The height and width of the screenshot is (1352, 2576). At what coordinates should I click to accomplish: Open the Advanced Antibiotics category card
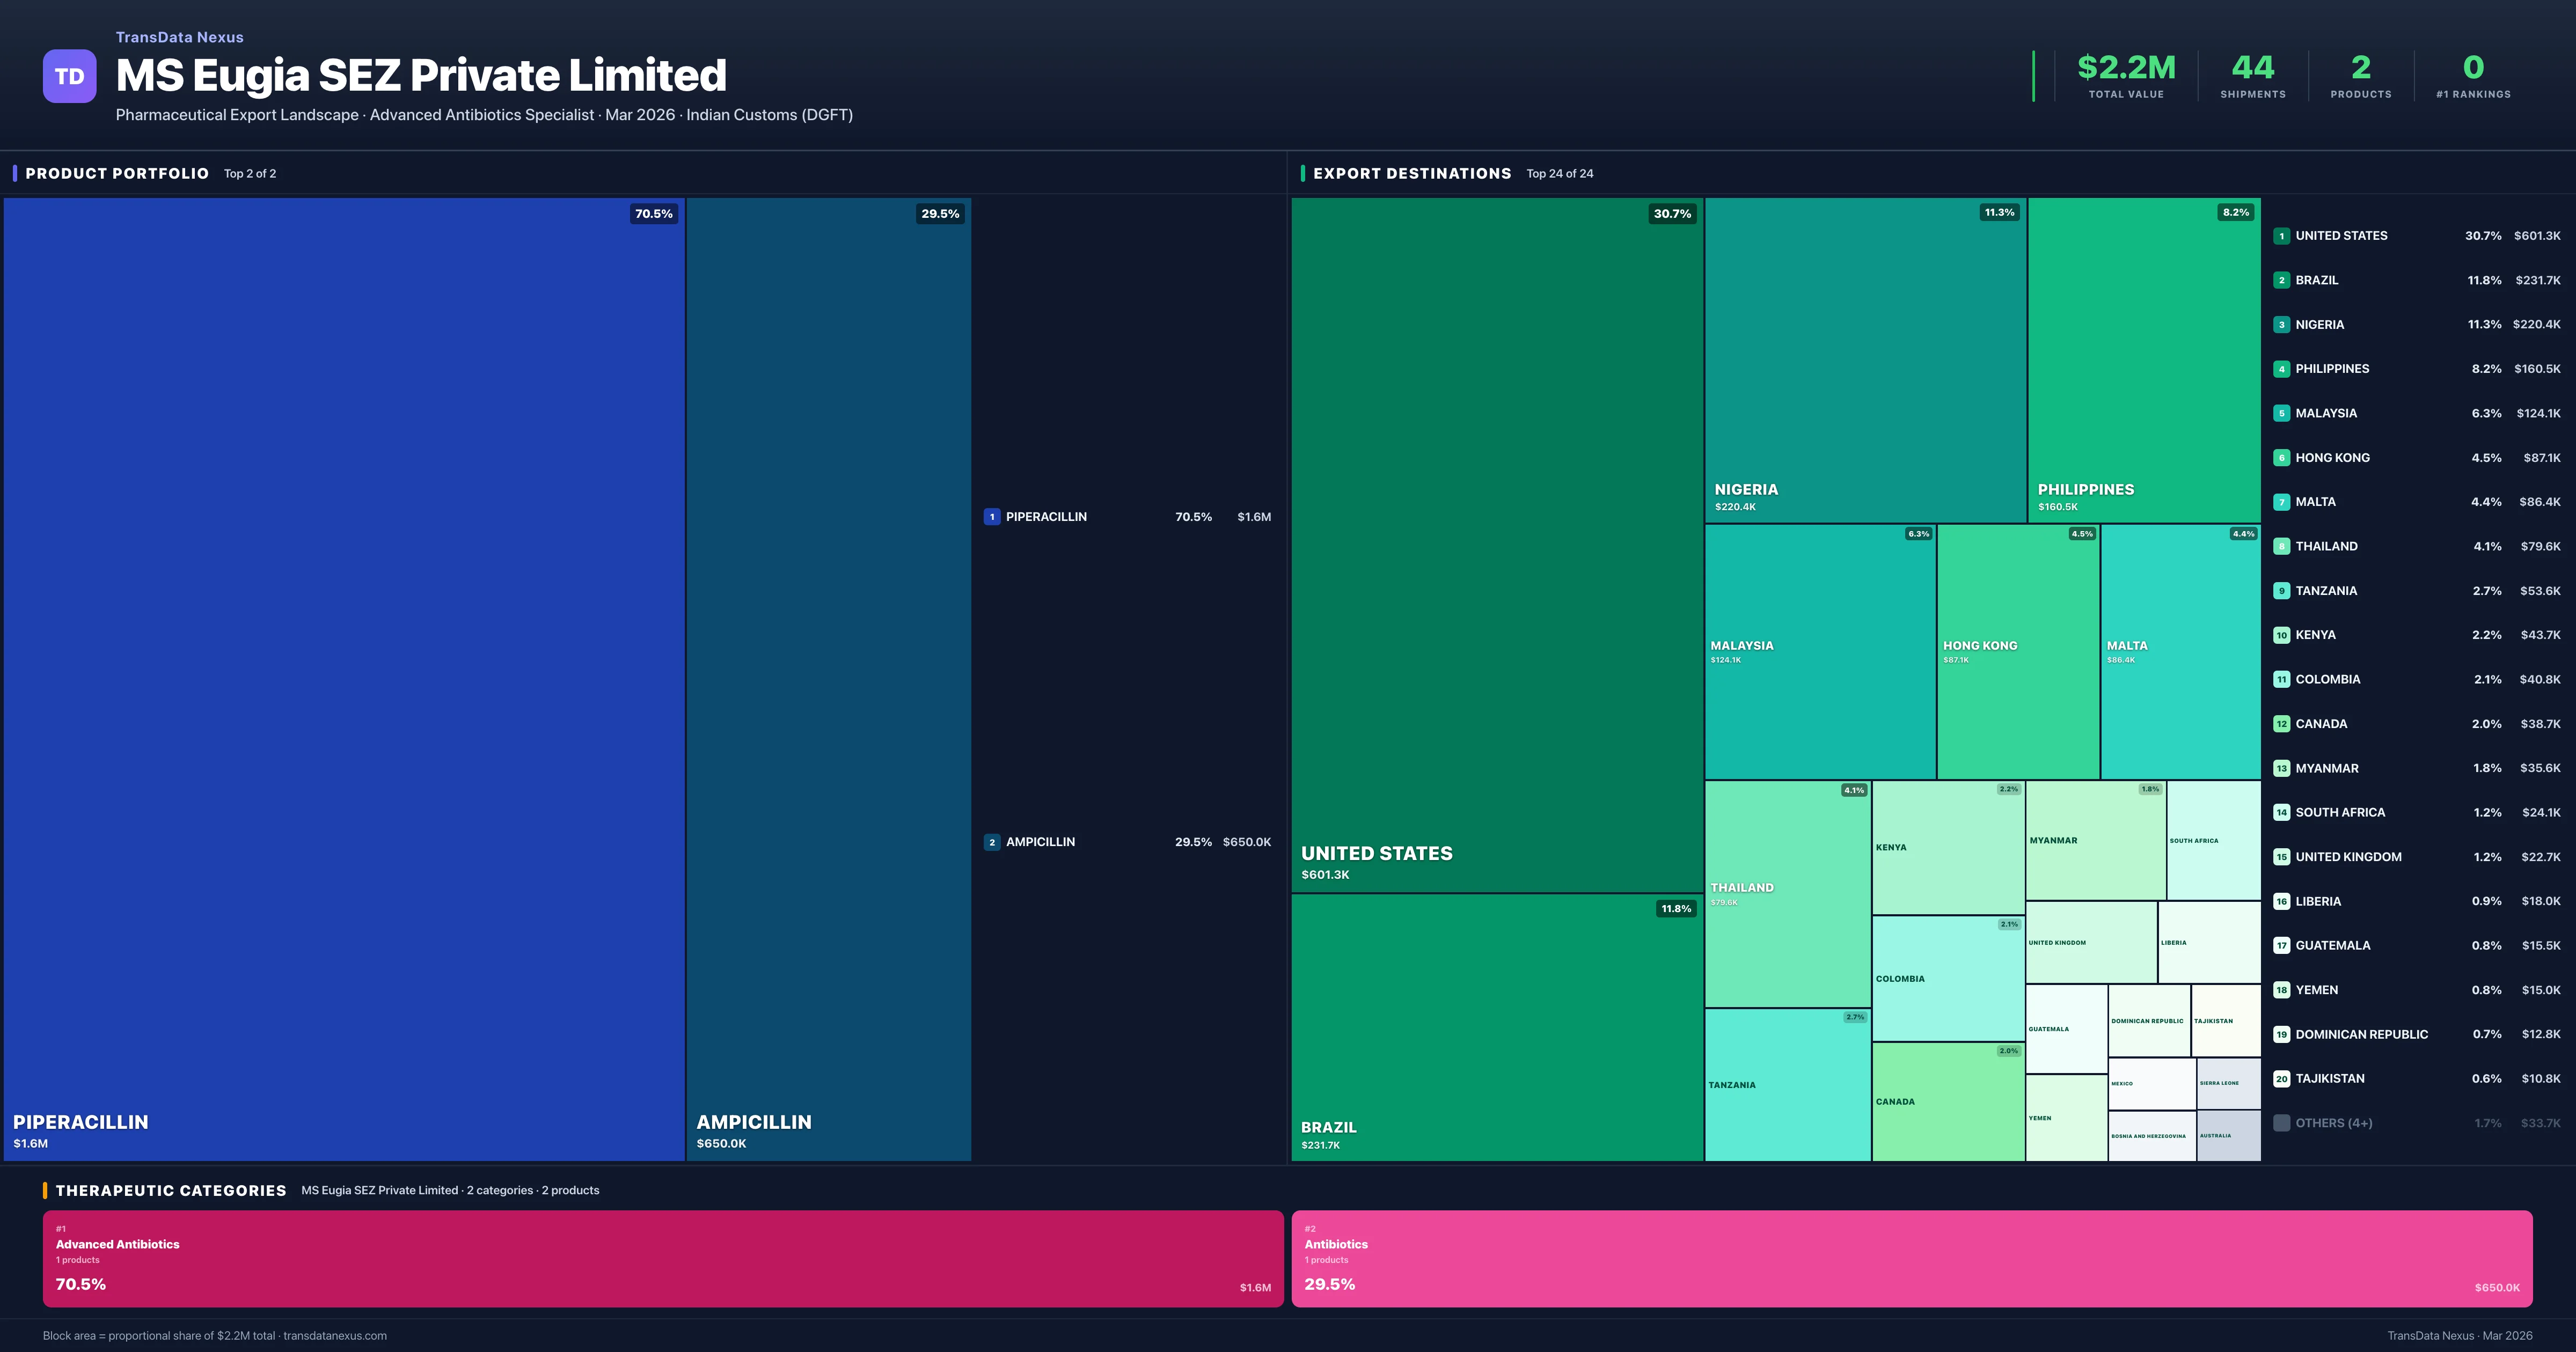[662, 1258]
